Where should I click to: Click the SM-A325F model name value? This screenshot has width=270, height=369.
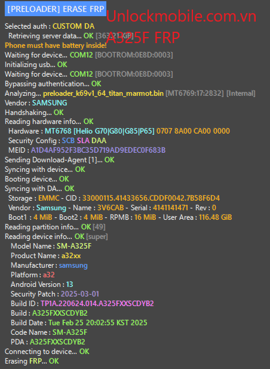[x=74, y=246]
